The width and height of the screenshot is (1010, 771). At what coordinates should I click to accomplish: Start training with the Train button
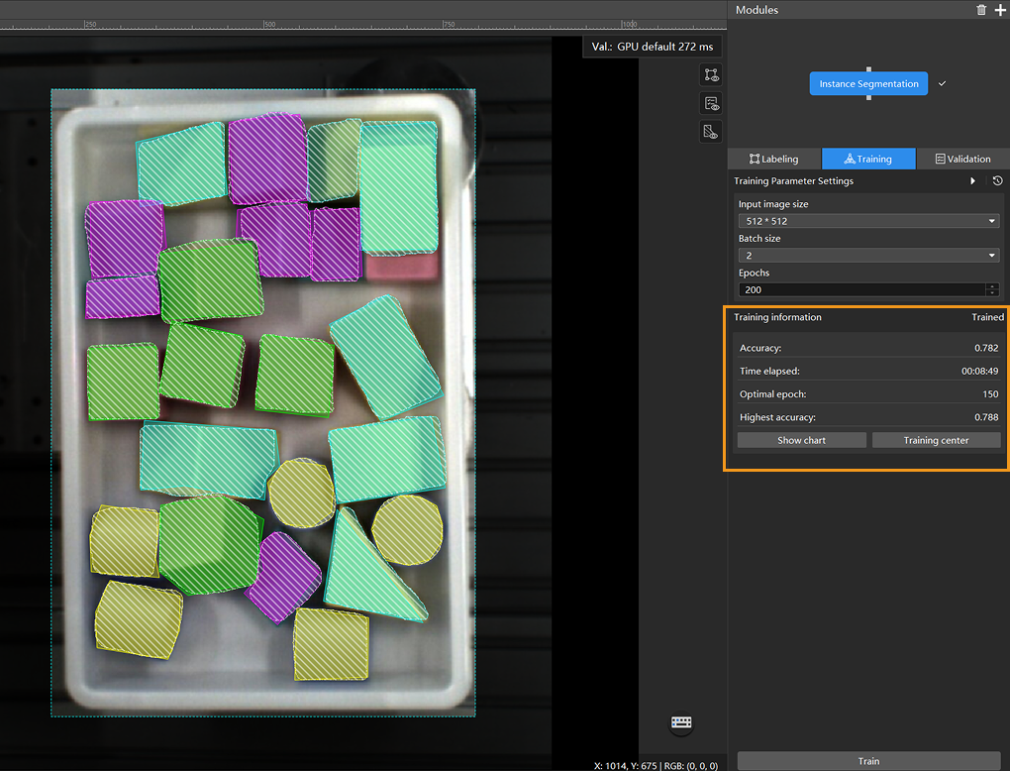click(868, 761)
